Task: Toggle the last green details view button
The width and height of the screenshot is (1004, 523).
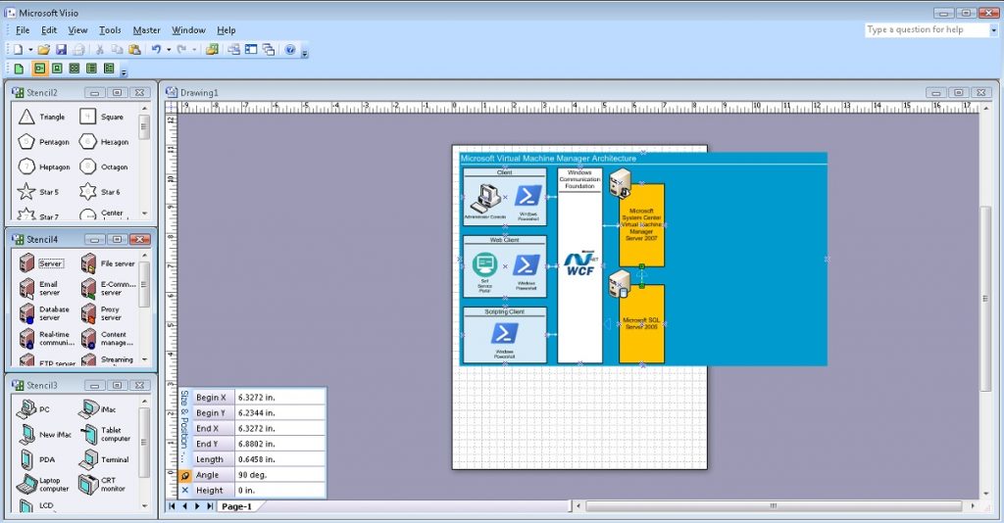Action: point(109,69)
